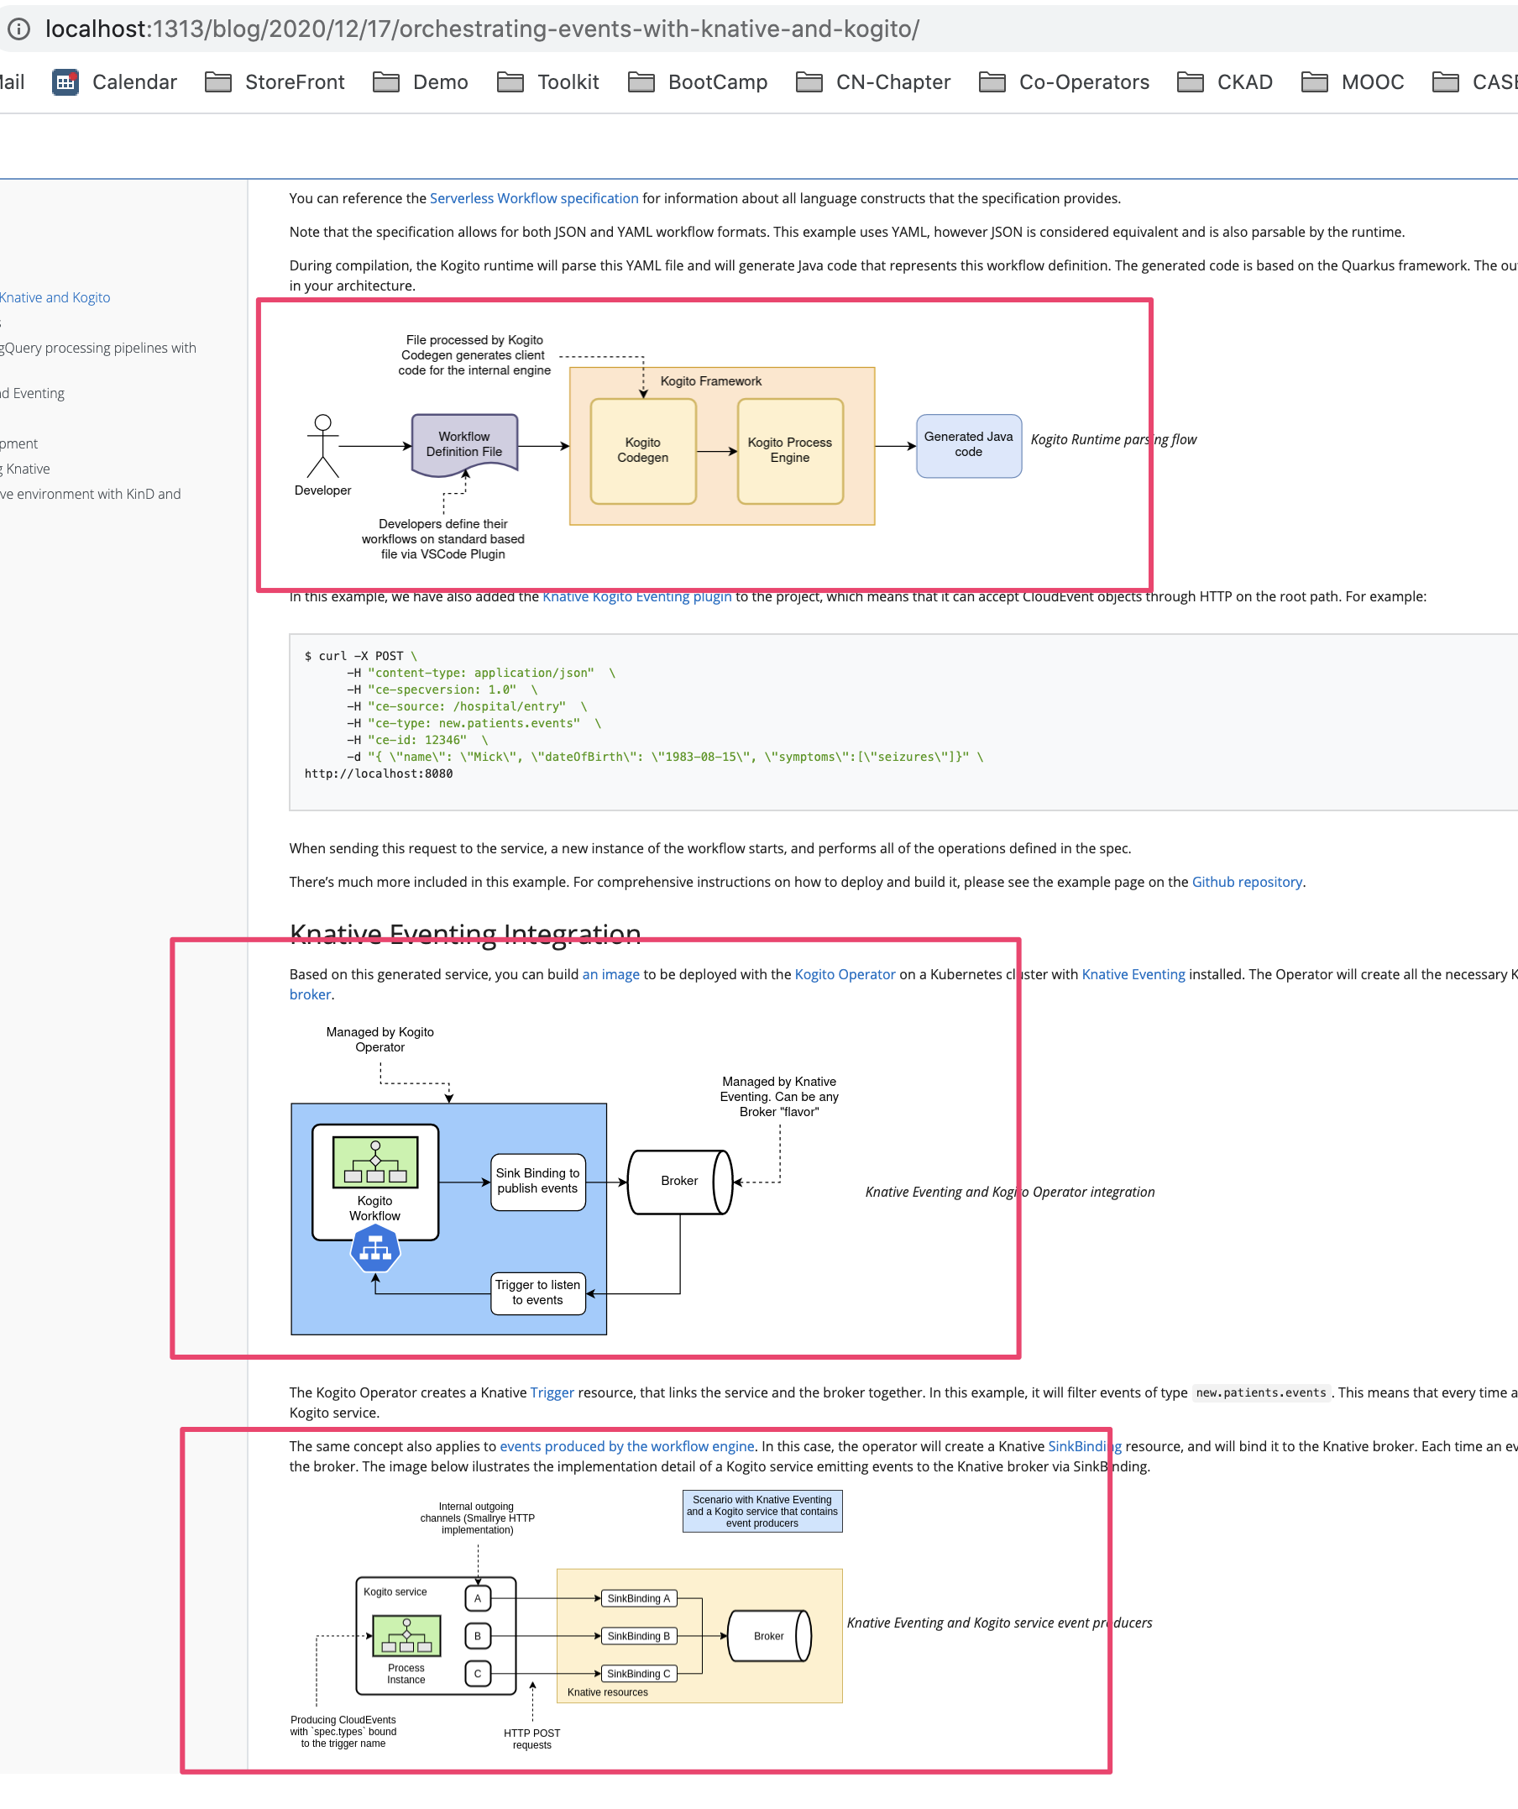Click channel B box in Kogito service
Viewport: 1518px width, 1809px height.
(478, 1636)
